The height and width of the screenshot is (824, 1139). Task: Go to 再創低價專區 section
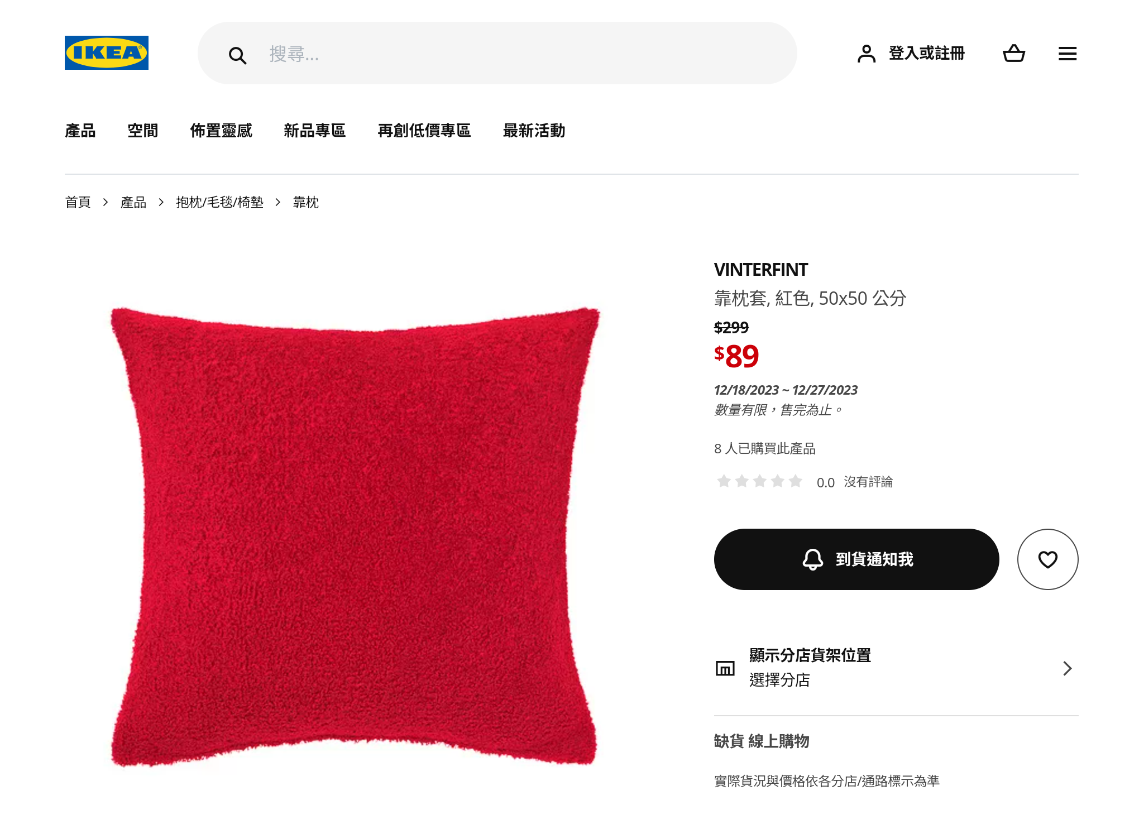click(424, 130)
